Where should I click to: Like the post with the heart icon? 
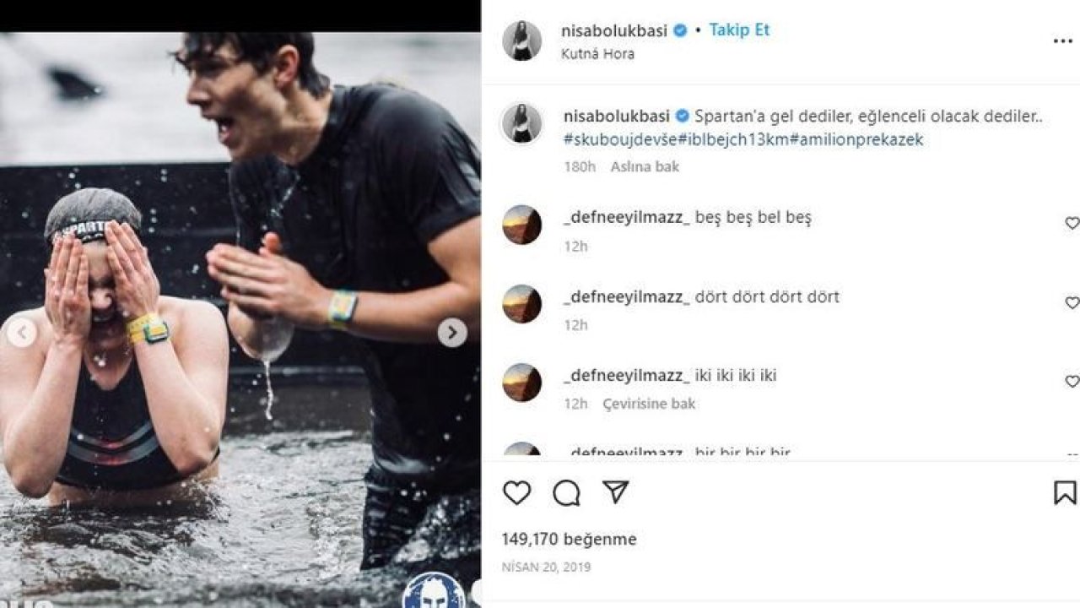coord(516,492)
